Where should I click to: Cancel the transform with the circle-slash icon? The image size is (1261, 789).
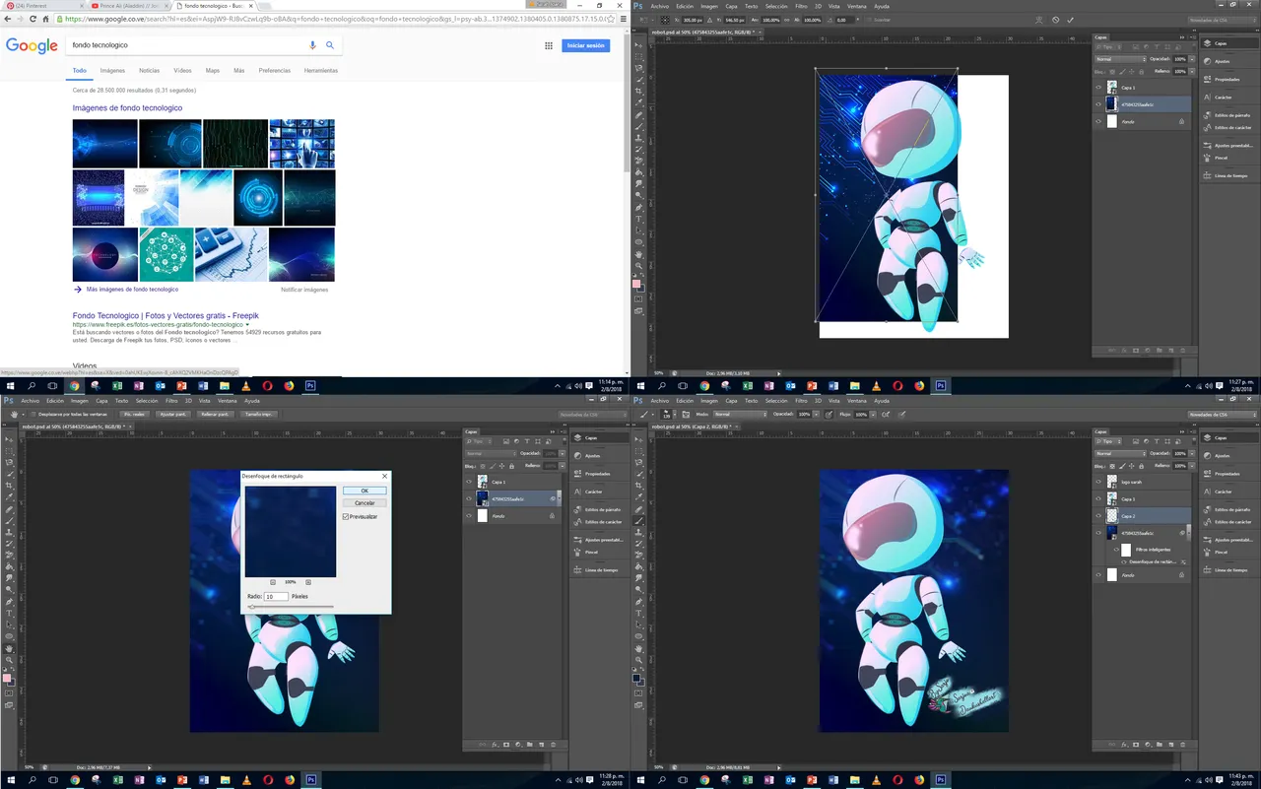(x=1055, y=20)
